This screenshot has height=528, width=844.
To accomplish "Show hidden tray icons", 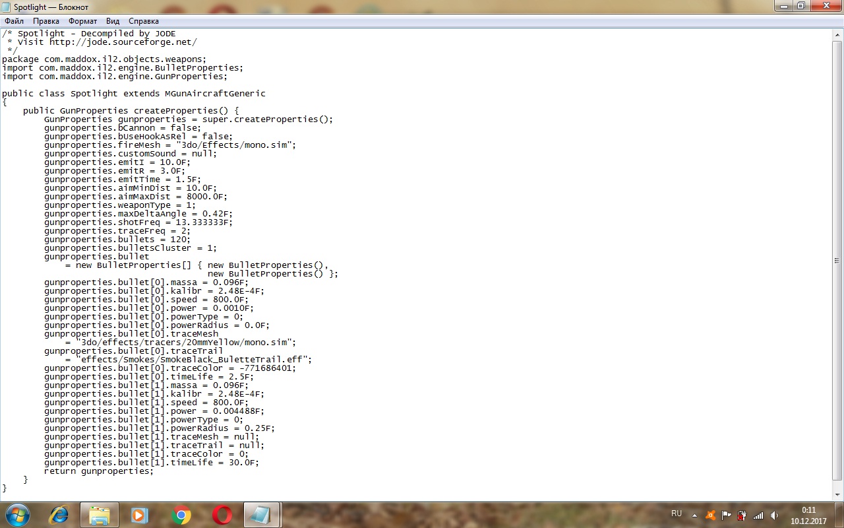I will (x=694, y=515).
